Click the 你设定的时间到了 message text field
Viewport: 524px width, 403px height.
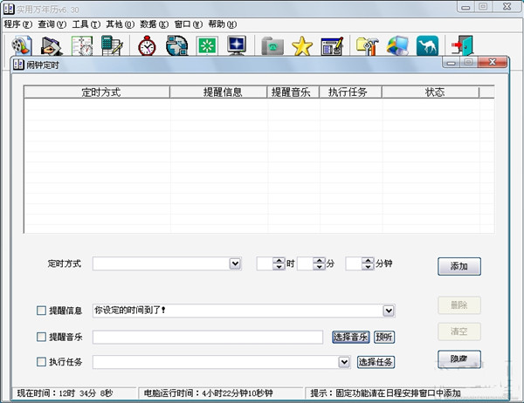pos(238,311)
